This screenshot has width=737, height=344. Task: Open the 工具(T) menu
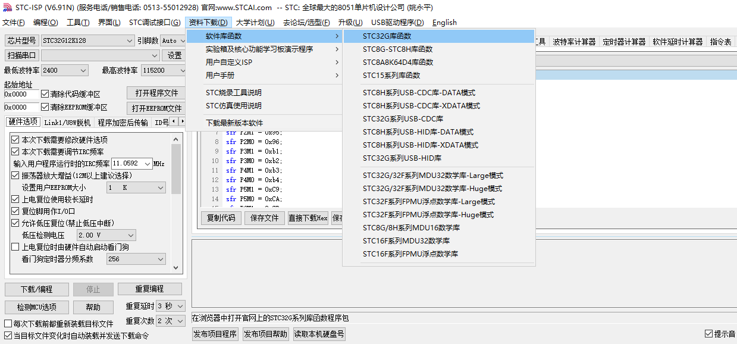[78, 23]
